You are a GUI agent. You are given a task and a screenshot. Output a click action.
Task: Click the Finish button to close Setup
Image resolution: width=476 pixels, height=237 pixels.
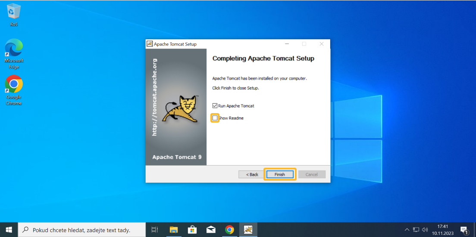tap(280, 174)
